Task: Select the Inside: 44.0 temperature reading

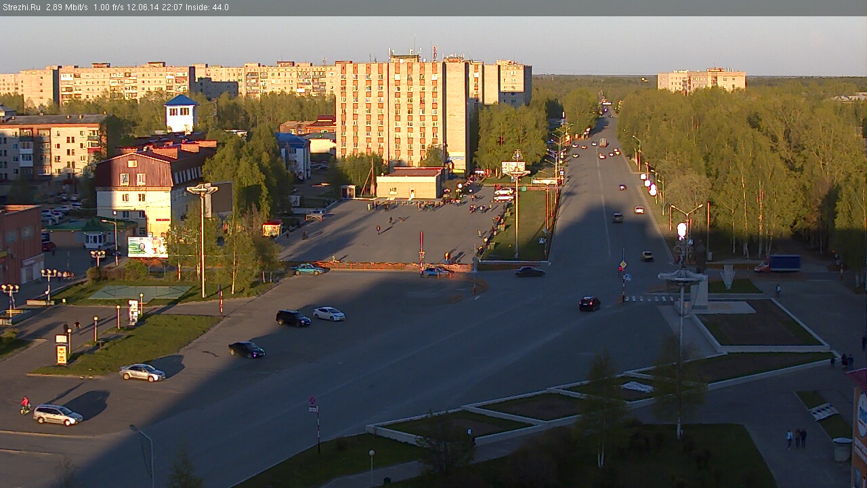Action: [x=207, y=7]
